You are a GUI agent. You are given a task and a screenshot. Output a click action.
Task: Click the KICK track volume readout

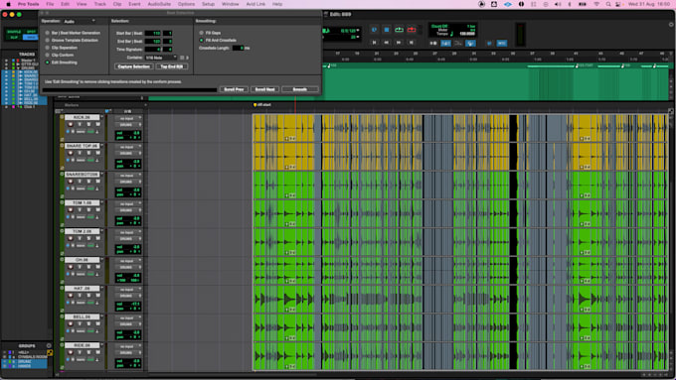(x=128, y=133)
